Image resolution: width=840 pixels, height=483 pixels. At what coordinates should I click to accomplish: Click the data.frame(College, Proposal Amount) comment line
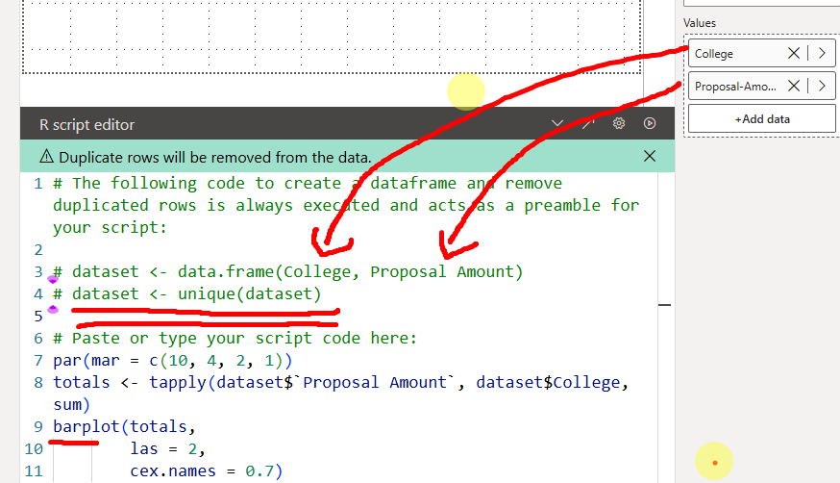287,271
